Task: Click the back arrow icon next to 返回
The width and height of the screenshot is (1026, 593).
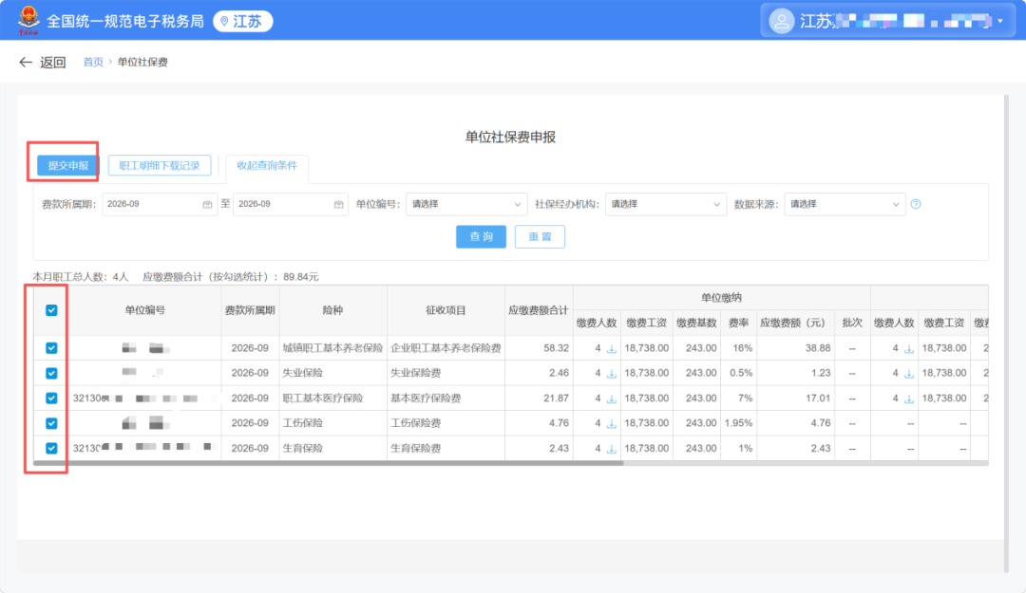Action: (26, 62)
